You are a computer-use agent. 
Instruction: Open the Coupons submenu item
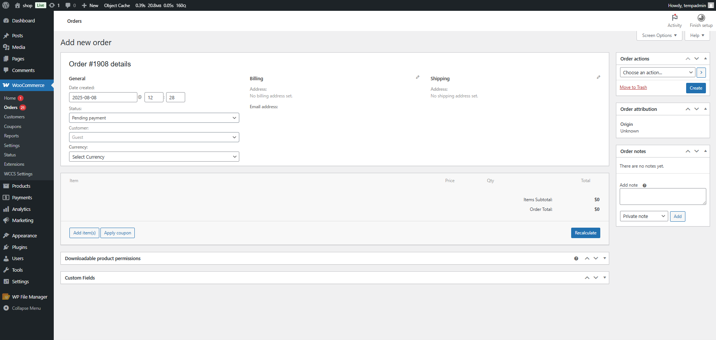13,127
